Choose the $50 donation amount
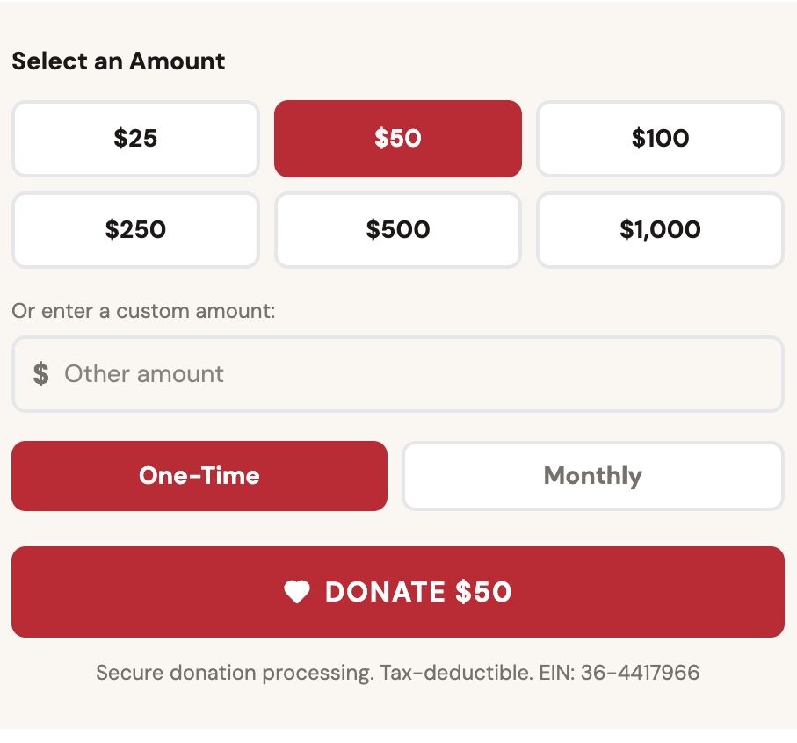Viewport: 797px width, 743px height. click(x=398, y=139)
